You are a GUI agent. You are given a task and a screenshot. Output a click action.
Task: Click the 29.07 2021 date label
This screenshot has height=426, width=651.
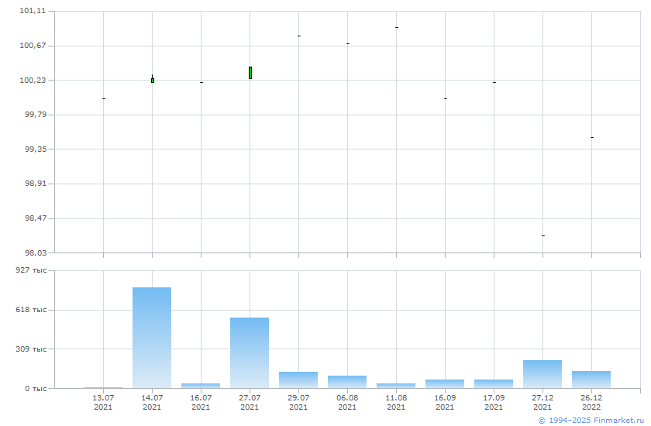coord(298,402)
